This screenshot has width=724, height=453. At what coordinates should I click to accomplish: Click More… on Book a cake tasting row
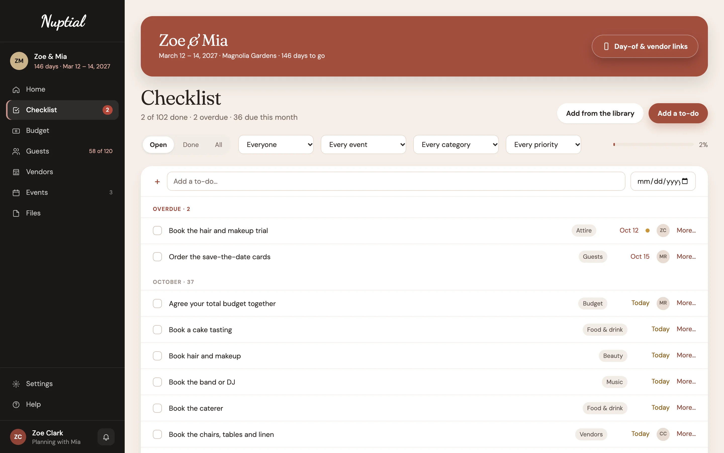(x=686, y=329)
